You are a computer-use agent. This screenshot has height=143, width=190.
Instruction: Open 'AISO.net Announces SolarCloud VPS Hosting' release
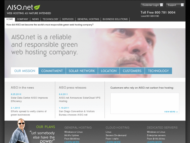80,99
